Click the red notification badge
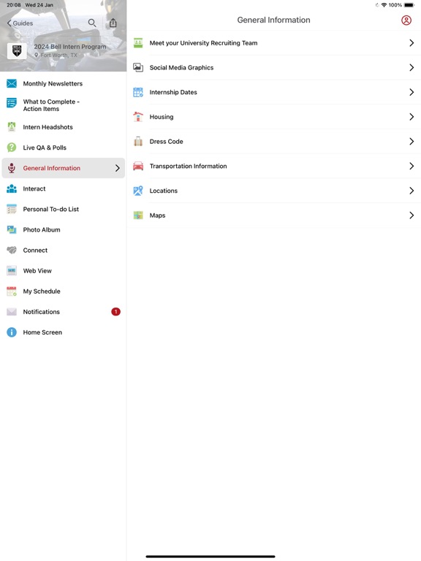421x561 pixels. (115, 312)
